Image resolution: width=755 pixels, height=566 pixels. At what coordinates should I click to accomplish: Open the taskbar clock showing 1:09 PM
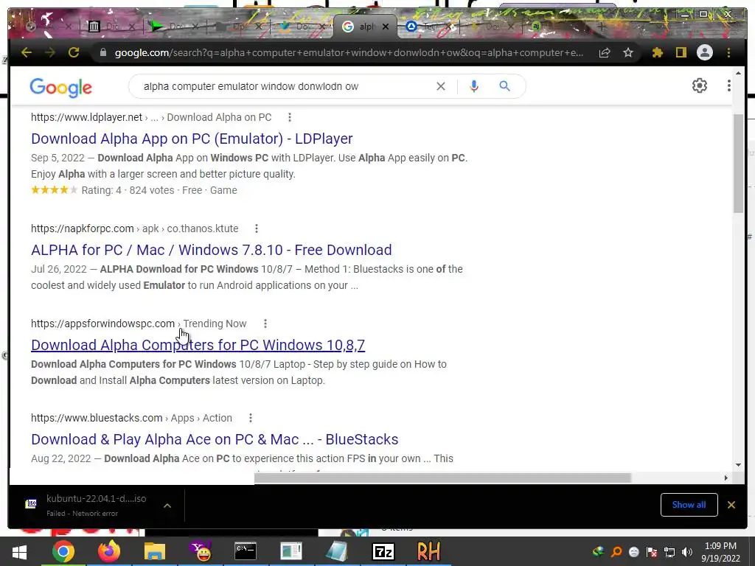tap(721, 552)
